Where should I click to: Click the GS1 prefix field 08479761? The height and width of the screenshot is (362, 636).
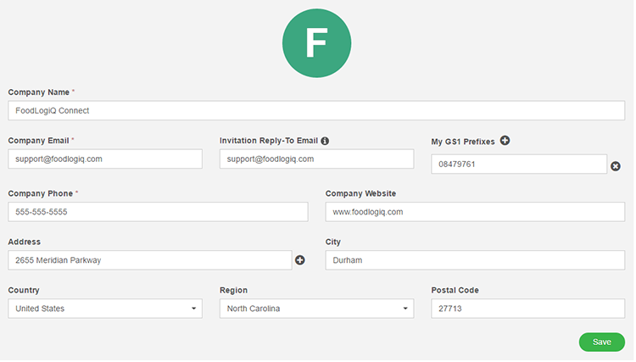(x=521, y=164)
